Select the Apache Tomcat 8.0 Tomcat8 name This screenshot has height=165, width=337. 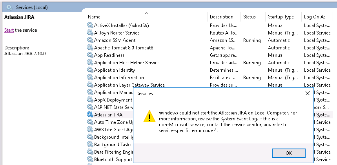point(124,48)
